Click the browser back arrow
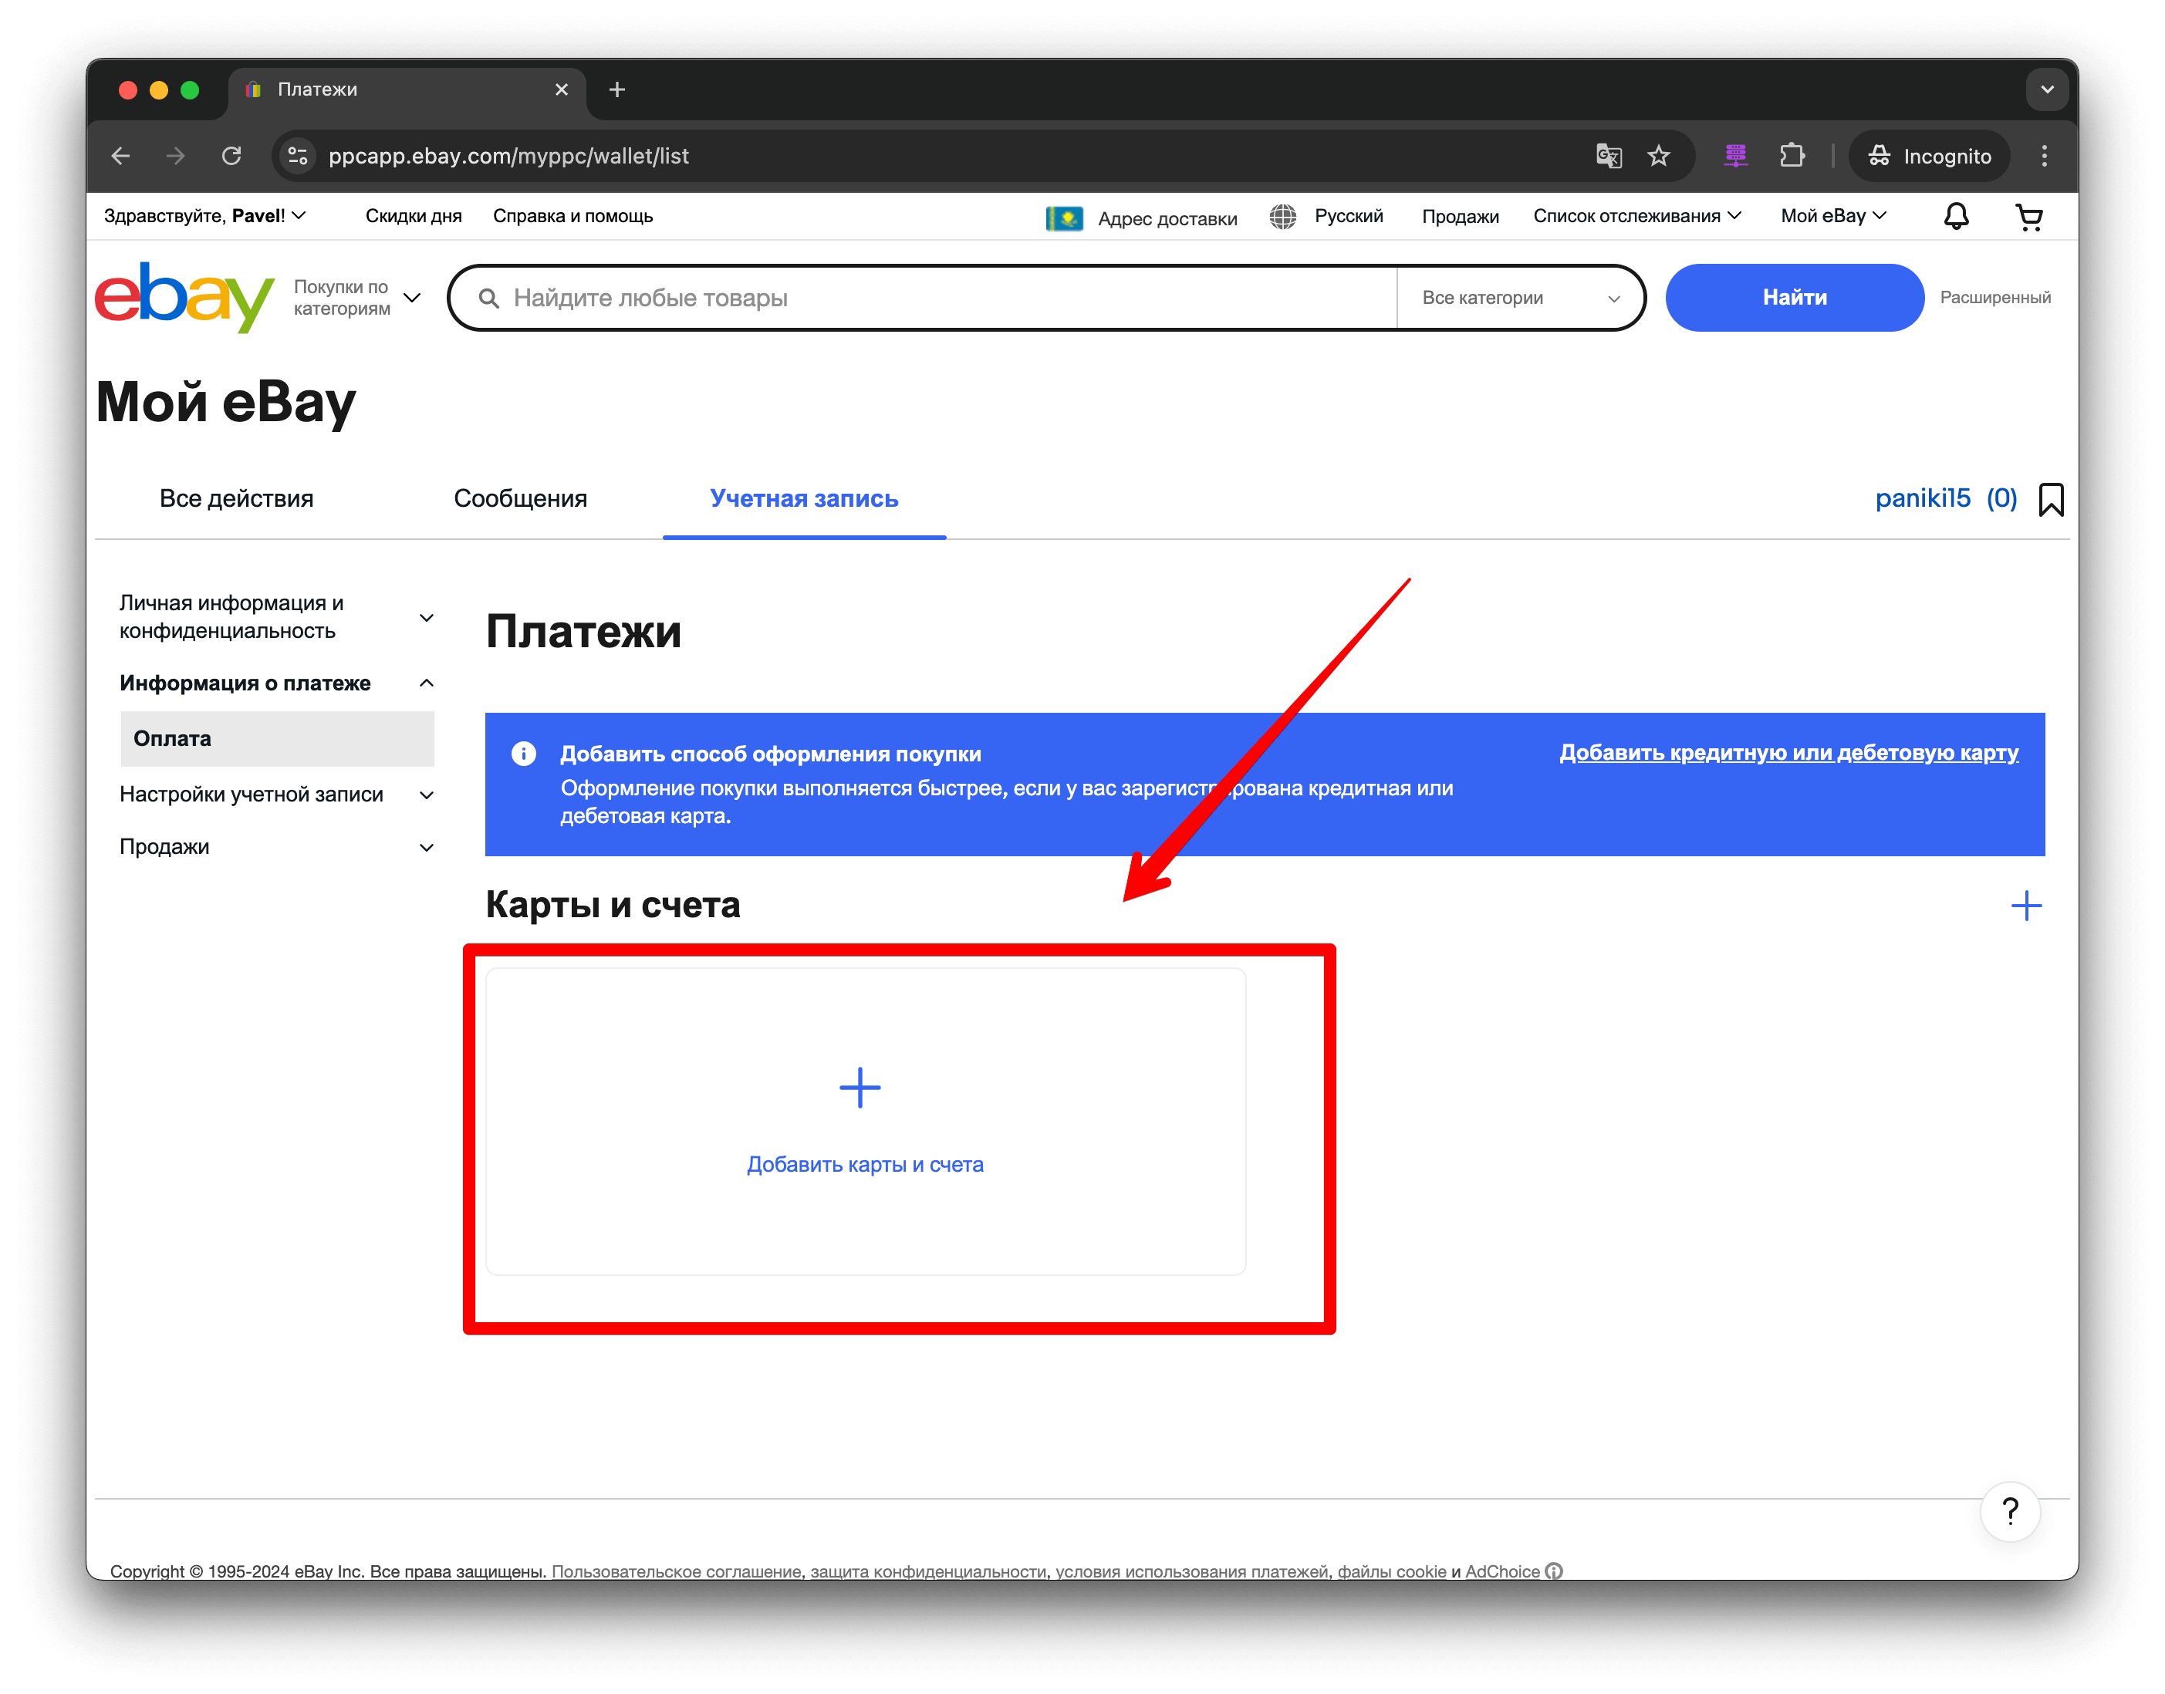 click(120, 156)
